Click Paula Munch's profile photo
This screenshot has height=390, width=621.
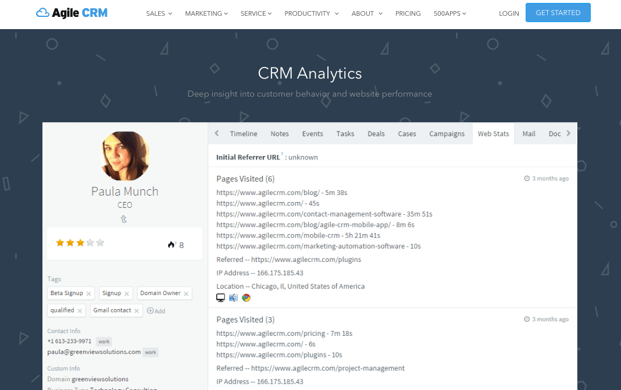(x=124, y=155)
